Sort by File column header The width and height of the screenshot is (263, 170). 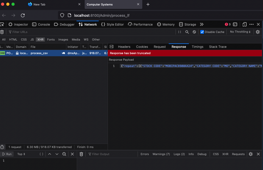(x=48, y=47)
